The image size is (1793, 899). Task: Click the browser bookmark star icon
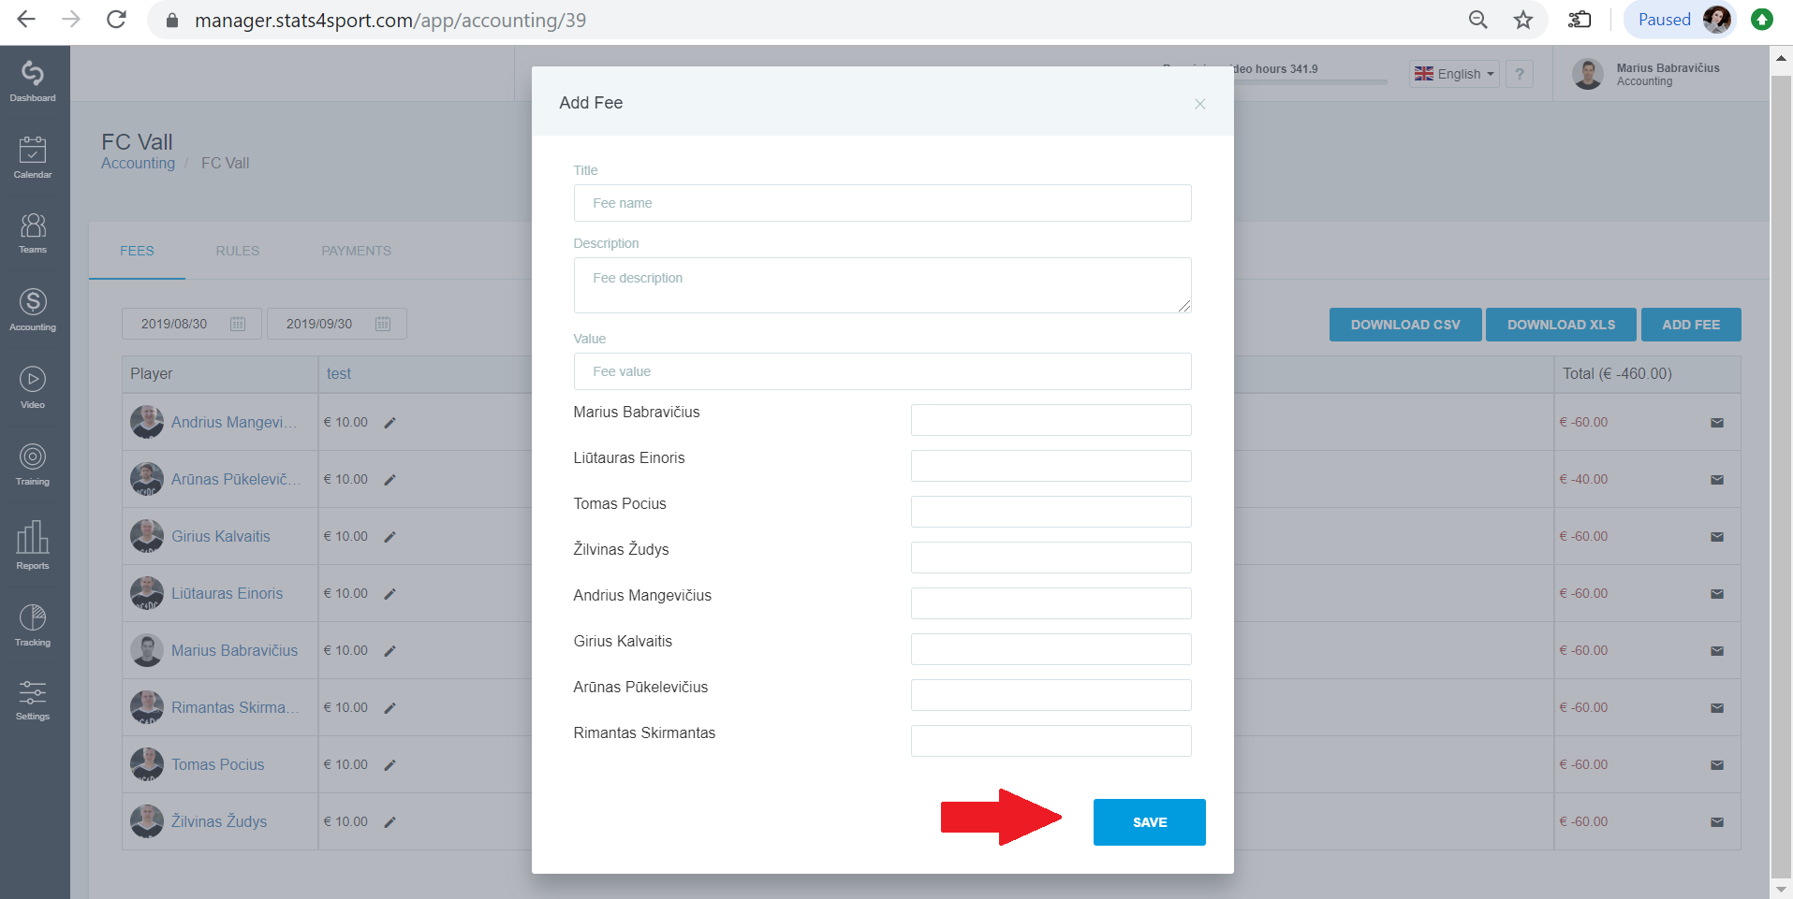(x=1523, y=20)
